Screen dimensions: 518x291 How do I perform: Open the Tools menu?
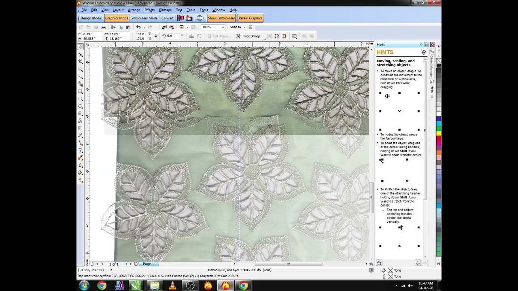click(204, 10)
